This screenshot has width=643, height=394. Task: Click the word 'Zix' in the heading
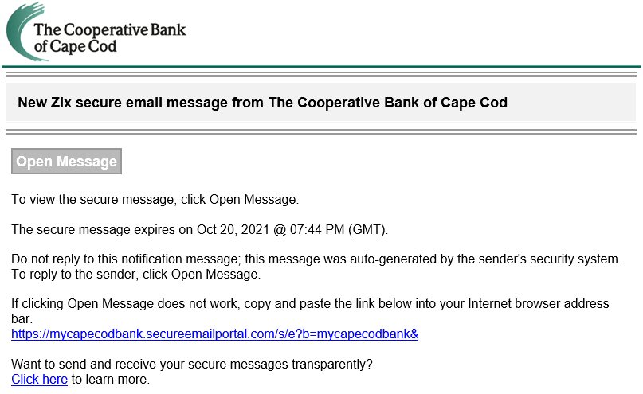click(x=61, y=103)
